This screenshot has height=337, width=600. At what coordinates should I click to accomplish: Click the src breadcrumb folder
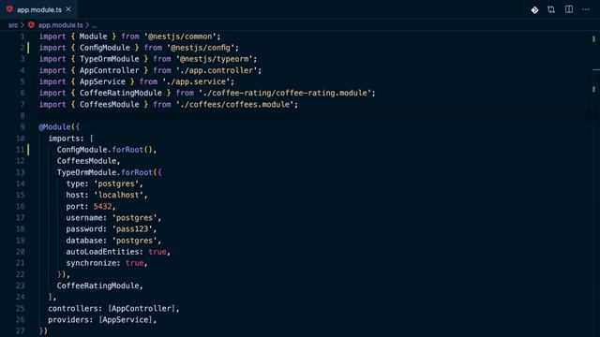(x=13, y=25)
